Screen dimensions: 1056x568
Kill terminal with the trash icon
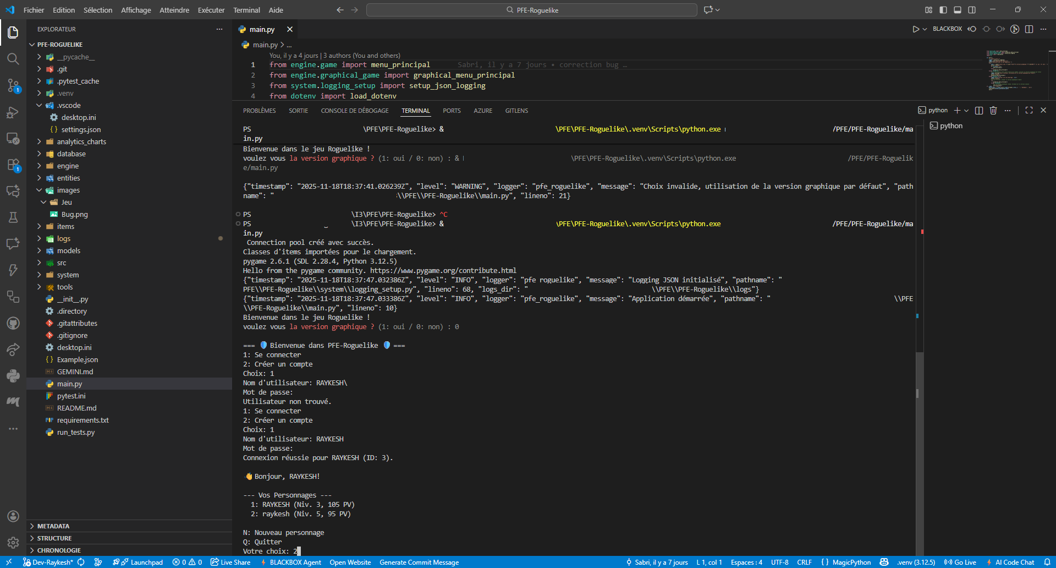[x=993, y=111]
